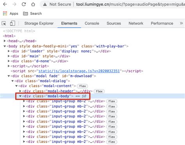Collapse the body element node
Screen dimensions: 185x145
click(x=5, y=46)
